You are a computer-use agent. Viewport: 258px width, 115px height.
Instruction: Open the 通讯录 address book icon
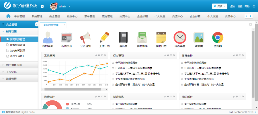coord(123,37)
